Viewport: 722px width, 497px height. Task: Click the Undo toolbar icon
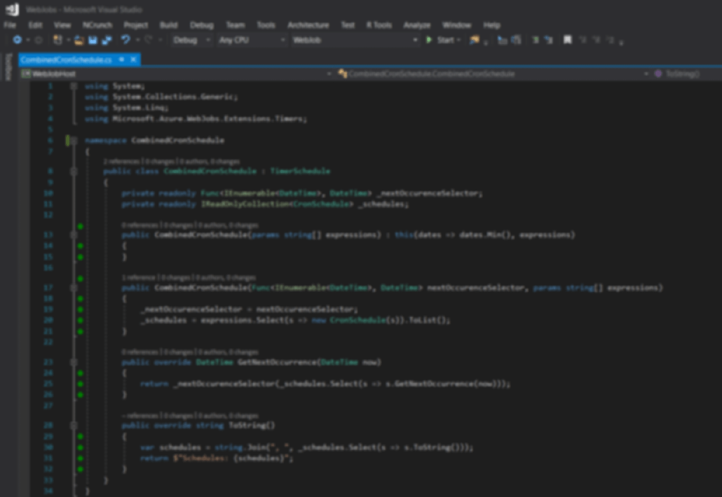click(125, 40)
